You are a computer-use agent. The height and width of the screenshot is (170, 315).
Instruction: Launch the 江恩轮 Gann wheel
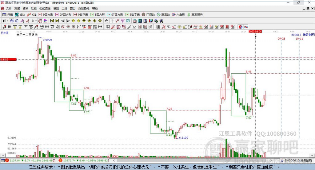point(148,15)
